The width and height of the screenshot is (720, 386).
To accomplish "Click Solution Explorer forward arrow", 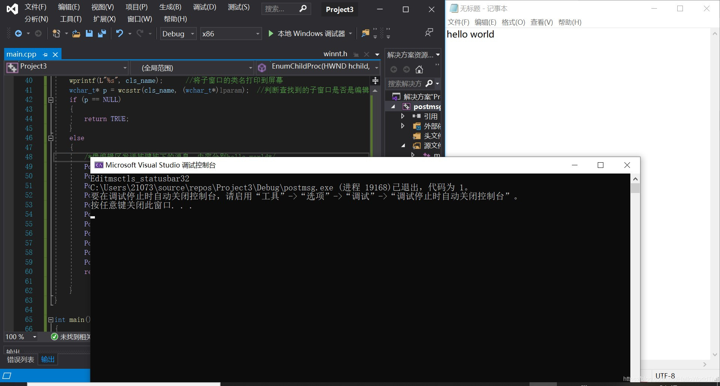I will [x=406, y=69].
